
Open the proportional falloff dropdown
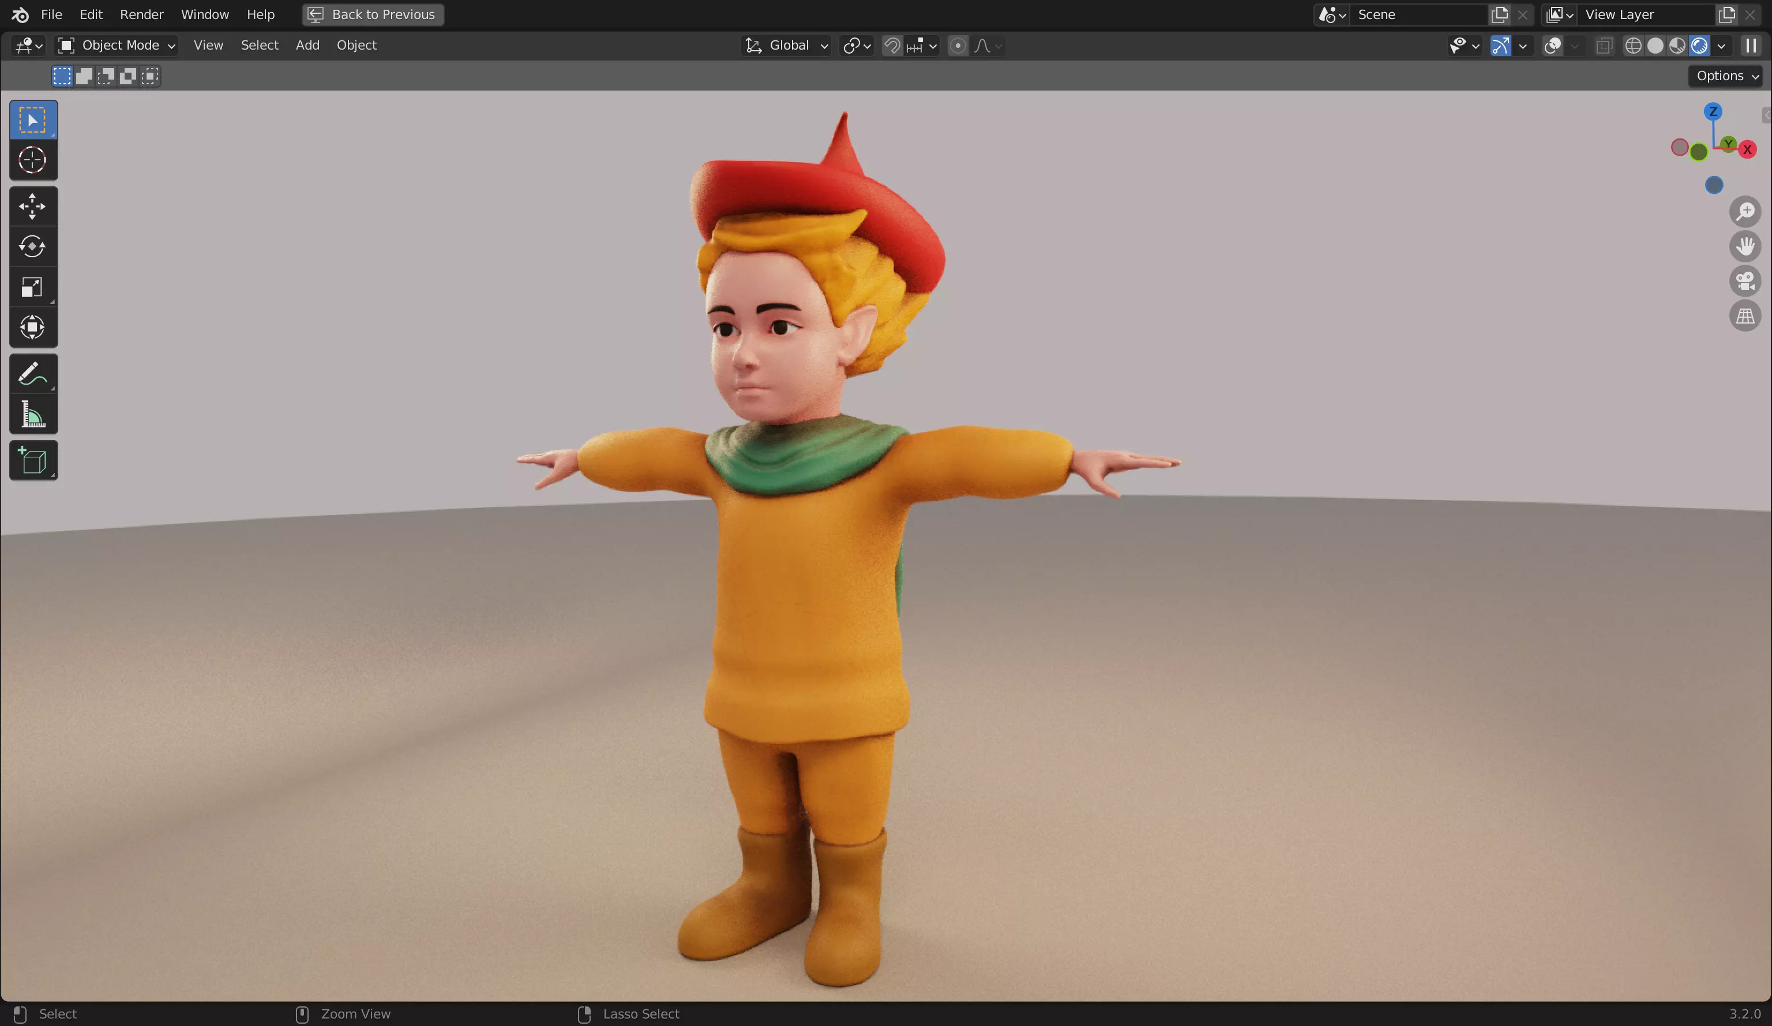pos(988,46)
